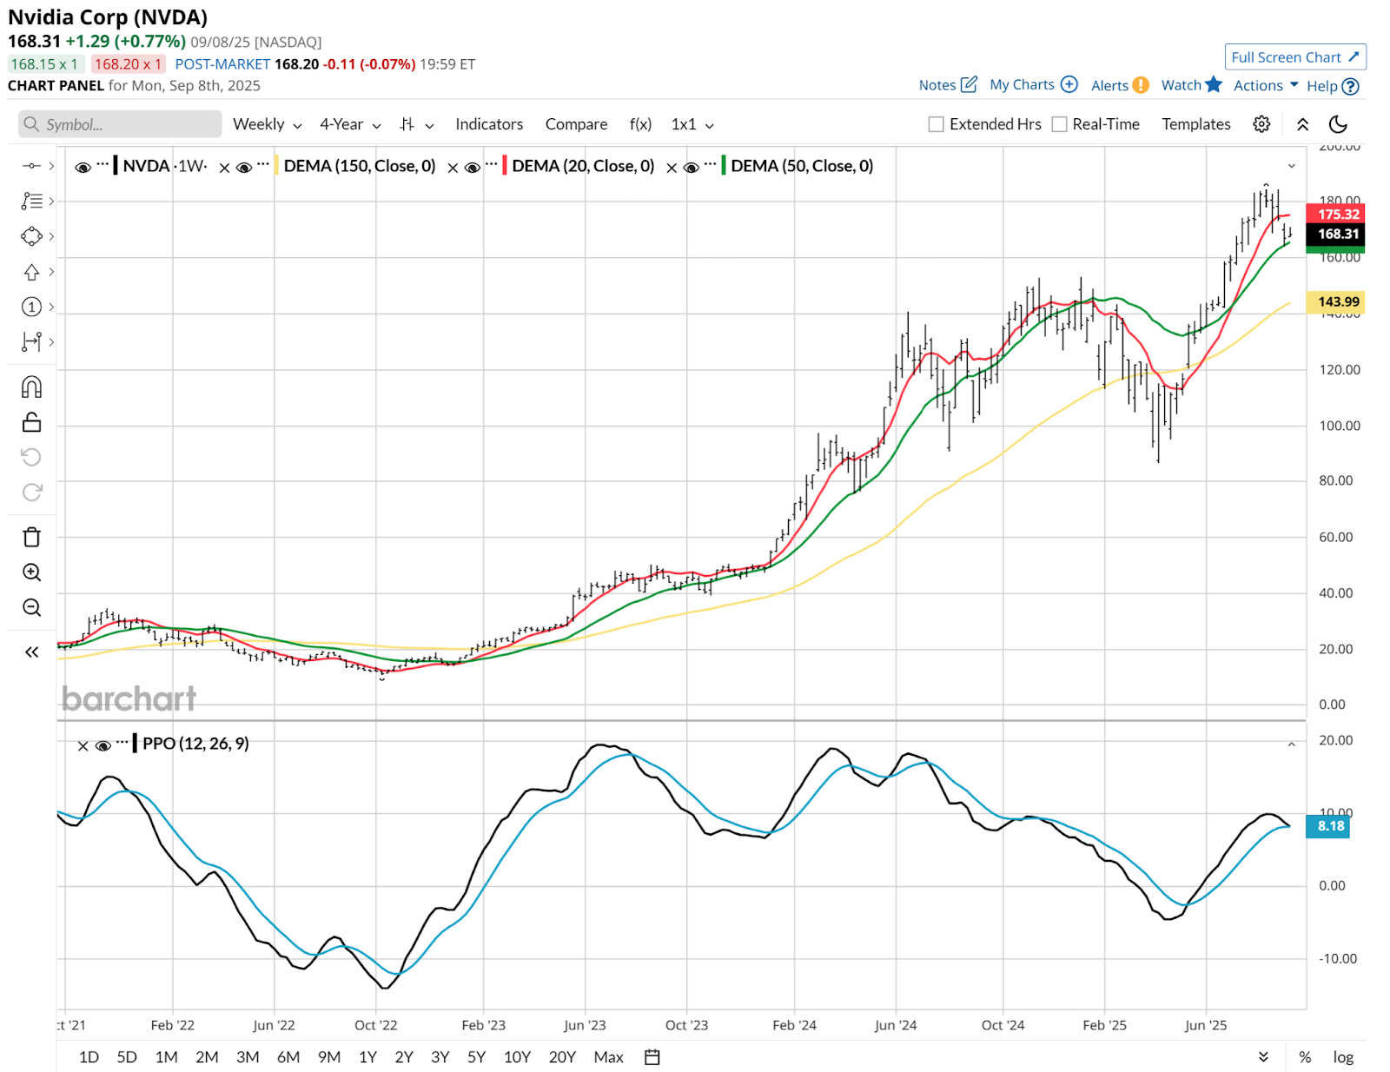
Task: Click the collapse header double-arrow icon
Action: tap(1302, 124)
